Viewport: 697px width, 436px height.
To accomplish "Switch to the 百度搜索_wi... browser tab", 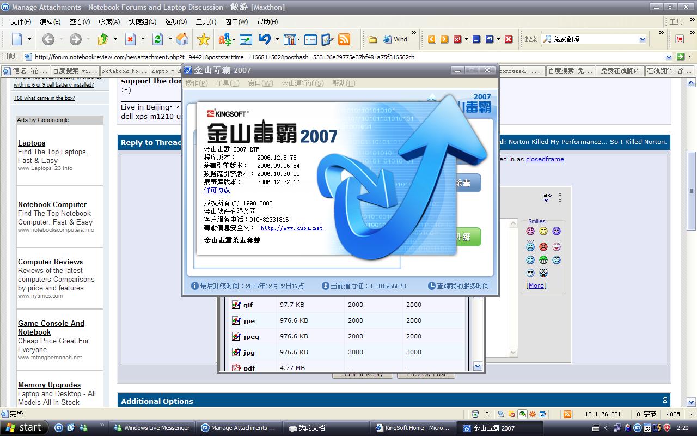I will (75, 71).
